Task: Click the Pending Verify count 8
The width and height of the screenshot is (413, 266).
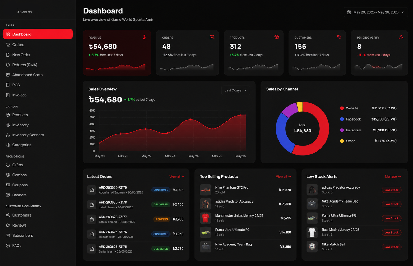Action: [x=359, y=47]
